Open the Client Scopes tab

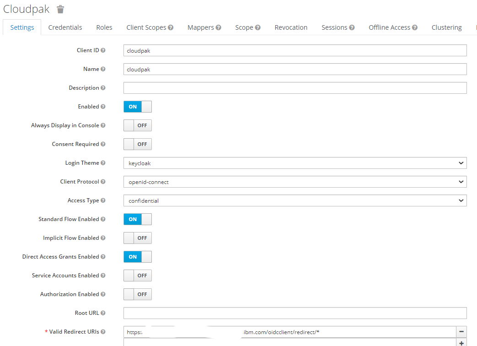[146, 27]
